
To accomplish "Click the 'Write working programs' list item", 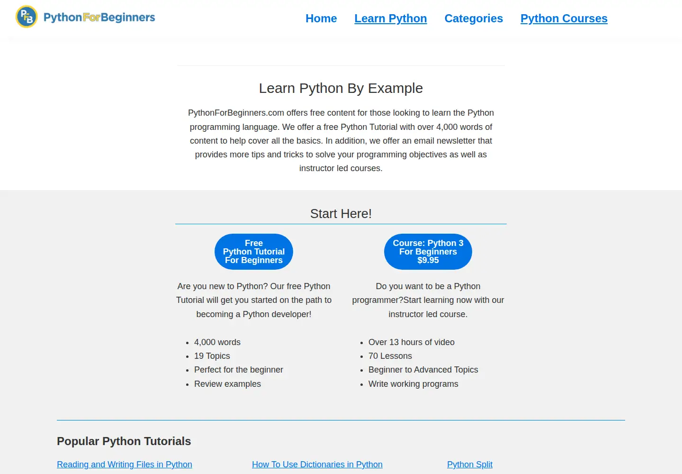I will (x=413, y=384).
